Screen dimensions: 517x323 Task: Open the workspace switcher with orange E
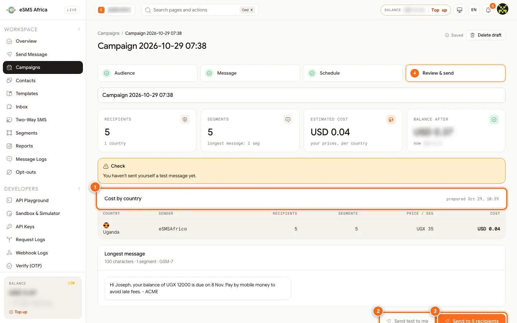(115, 10)
